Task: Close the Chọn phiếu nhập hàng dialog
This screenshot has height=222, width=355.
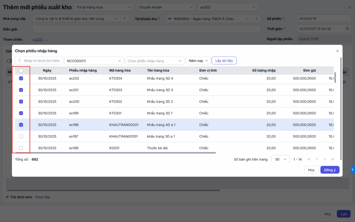Action: coord(337,51)
